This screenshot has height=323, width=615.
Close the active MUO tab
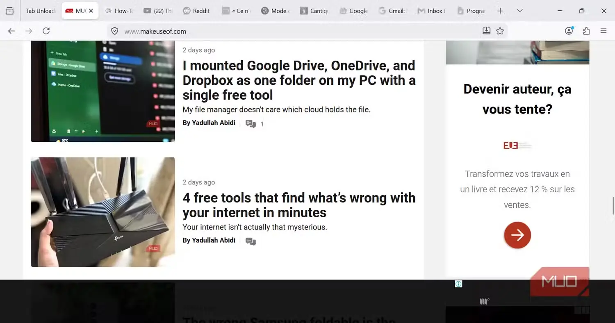point(91,11)
